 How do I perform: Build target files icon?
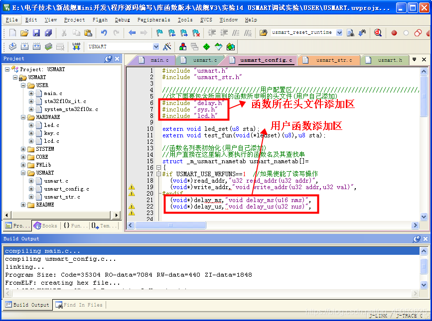click(x=24, y=46)
